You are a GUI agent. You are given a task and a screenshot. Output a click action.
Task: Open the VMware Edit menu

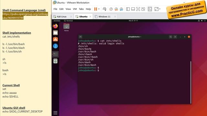point(61,9)
